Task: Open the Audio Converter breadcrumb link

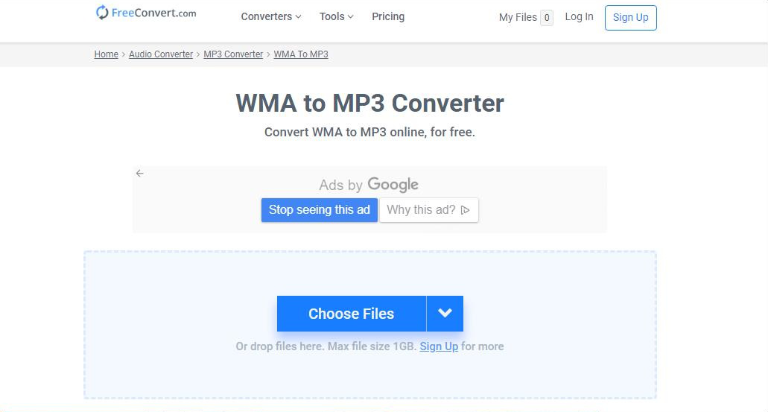Action: pos(161,54)
